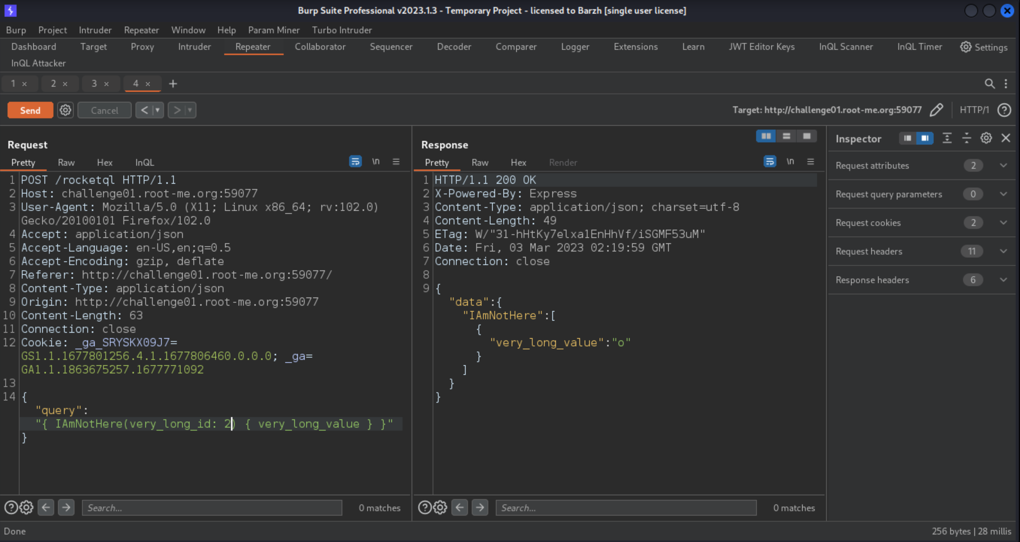The height and width of the screenshot is (542, 1020).
Task: Open the Repeater three-dot options menu
Action: coord(1006,84)
